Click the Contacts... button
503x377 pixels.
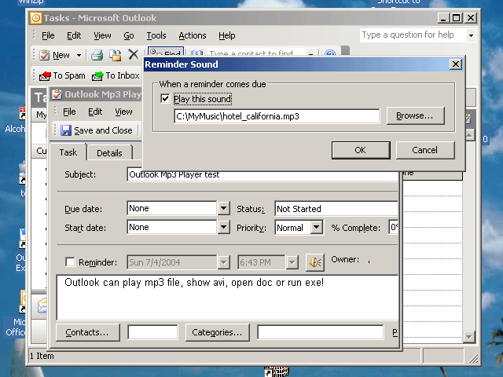[x=87, y=332]
